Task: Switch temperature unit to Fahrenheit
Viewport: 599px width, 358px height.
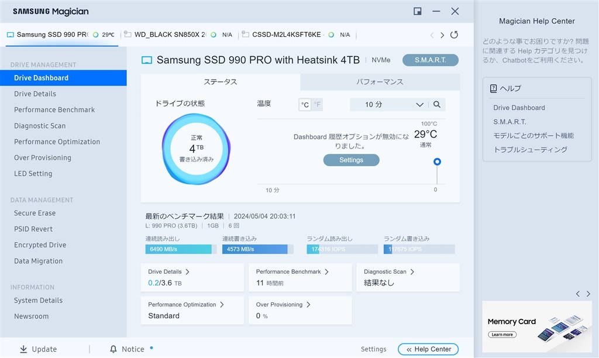Action: [x=317, y=104]
